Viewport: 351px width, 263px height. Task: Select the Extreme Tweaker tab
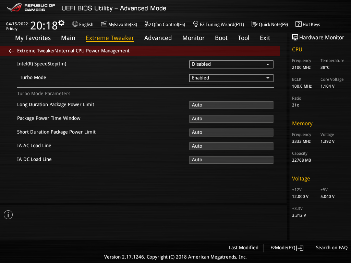(110, 38)
